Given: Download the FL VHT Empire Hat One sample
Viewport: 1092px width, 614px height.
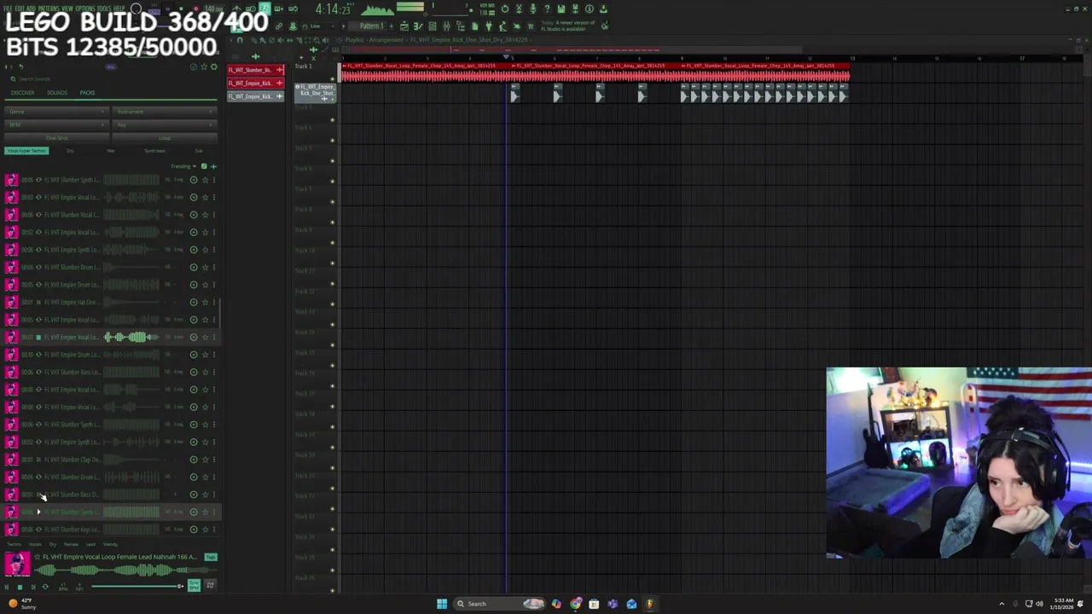Looking at the screenshot, I should point(194,302).
